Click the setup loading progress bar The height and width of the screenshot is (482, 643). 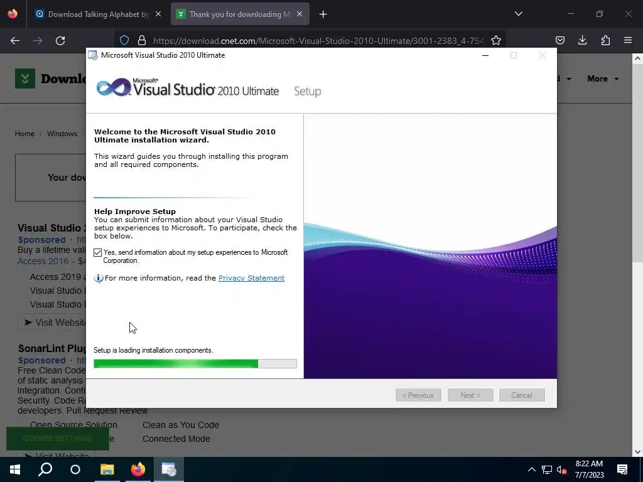coord(195,363)
